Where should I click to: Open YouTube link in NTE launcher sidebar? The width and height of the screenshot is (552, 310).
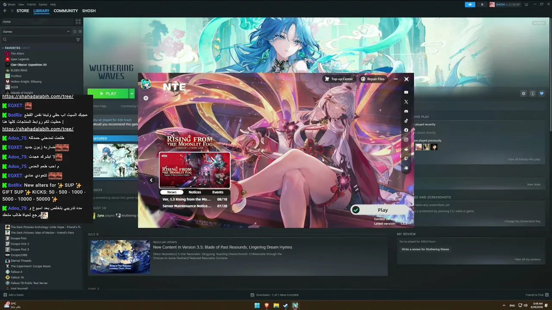pos(406,92)
